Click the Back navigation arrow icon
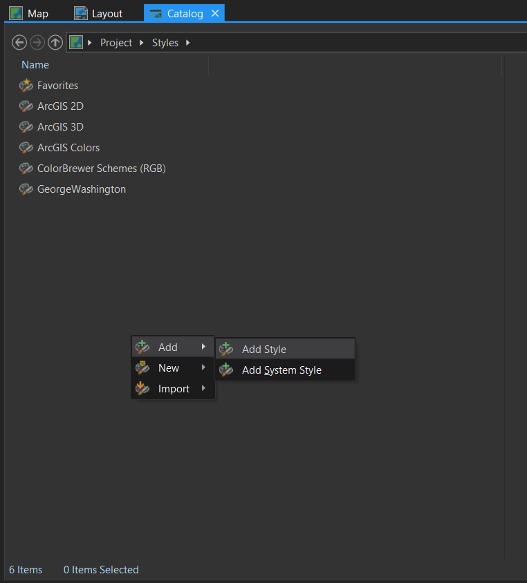527x583 pixels. (19, 42)
